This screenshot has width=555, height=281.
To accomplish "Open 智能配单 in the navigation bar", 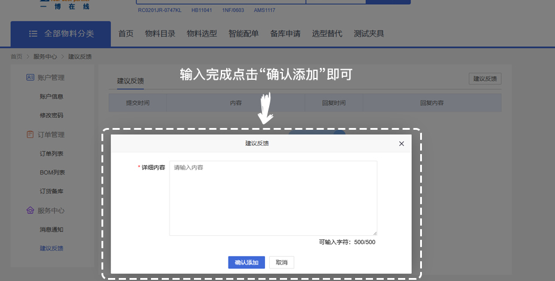I will 243,34.
